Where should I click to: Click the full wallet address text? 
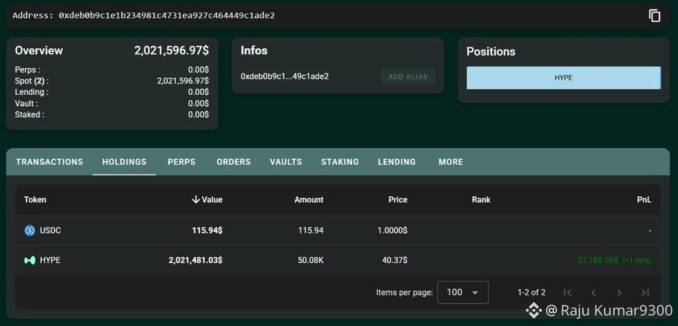tap(166, 16)
